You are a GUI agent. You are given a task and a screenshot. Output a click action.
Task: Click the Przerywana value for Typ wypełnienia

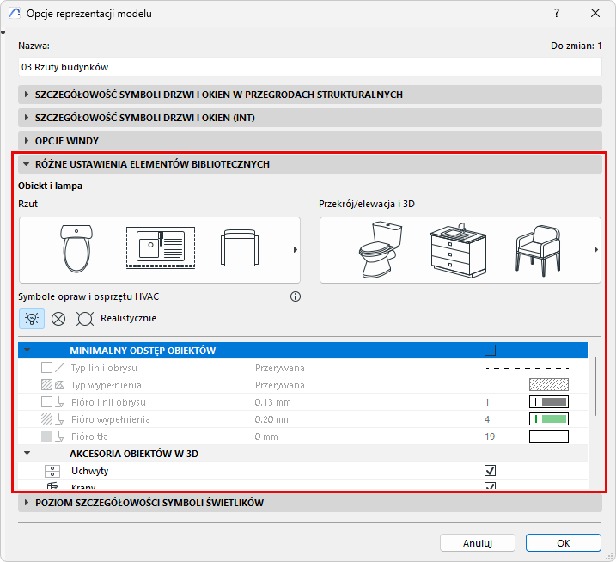pyautogui.click(x=280, y=385)
